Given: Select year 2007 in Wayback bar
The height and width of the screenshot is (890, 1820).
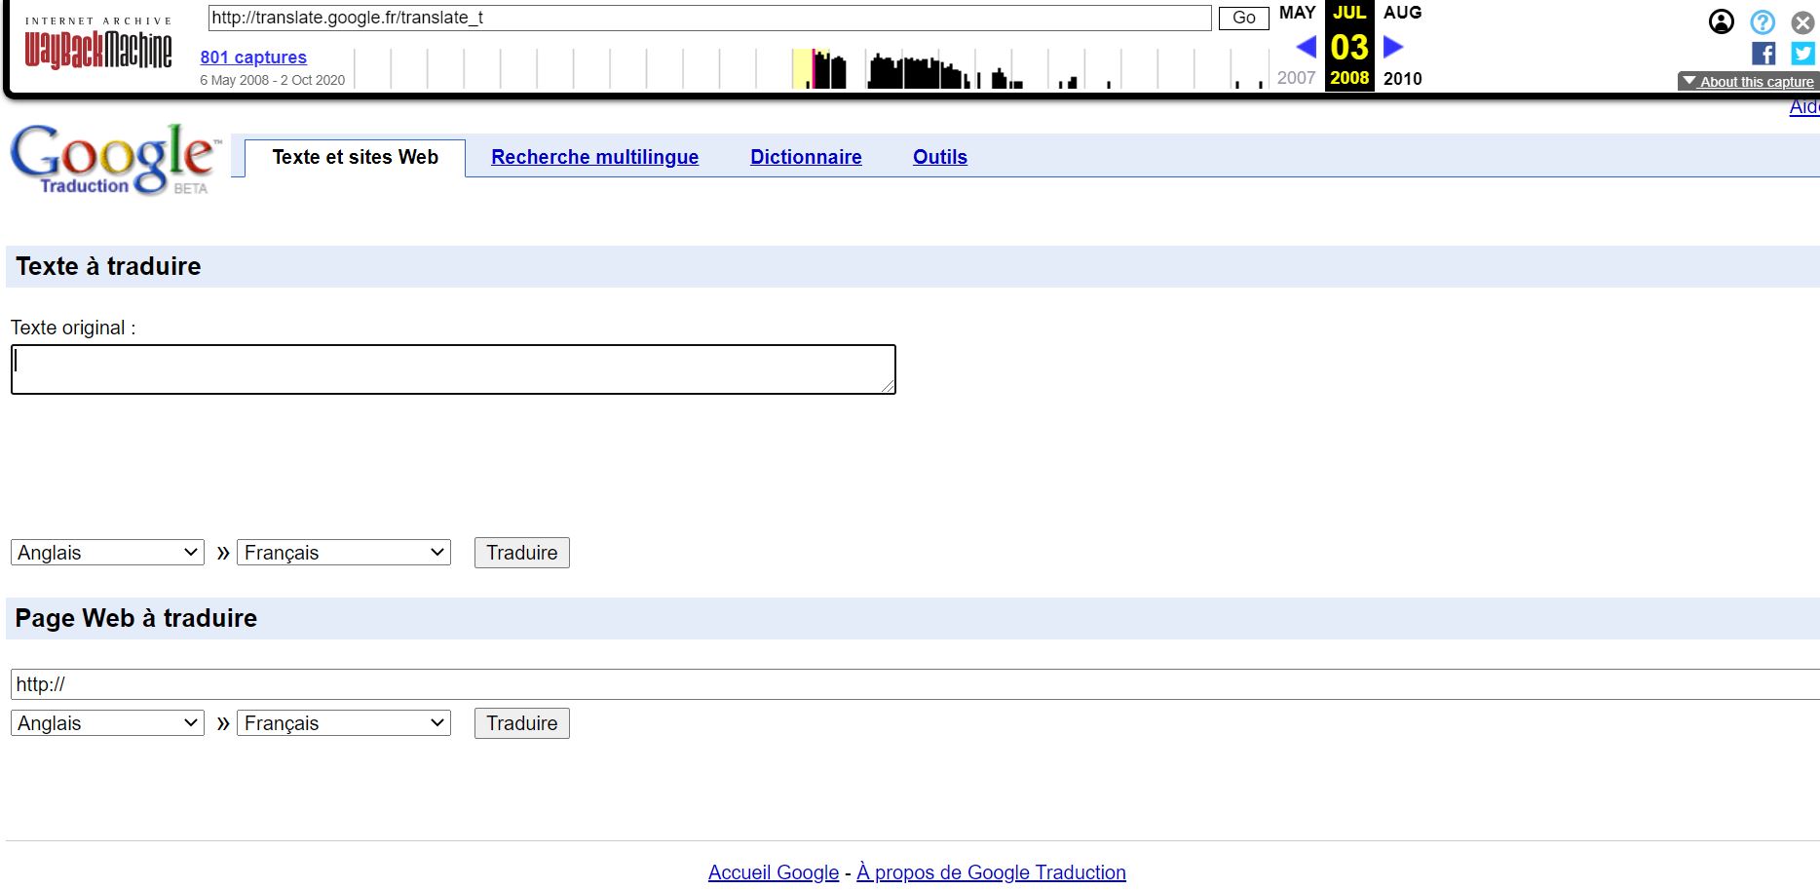Looking at the screenshot, I should point(1296,78).
